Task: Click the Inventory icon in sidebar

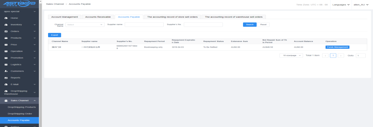Action: point(6,25)
